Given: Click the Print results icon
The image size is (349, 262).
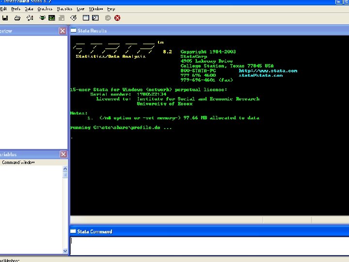Looking at the screenshot, I should 17,18.
